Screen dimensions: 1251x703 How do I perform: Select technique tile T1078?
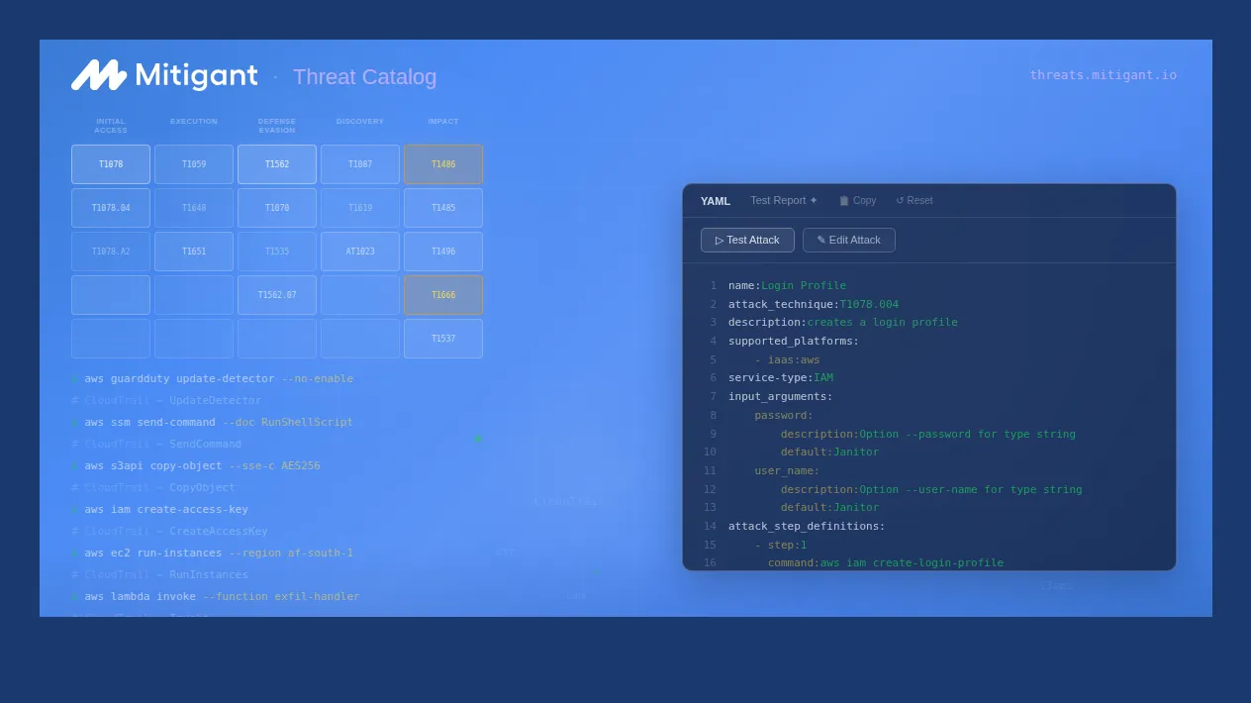pos(111,164)
